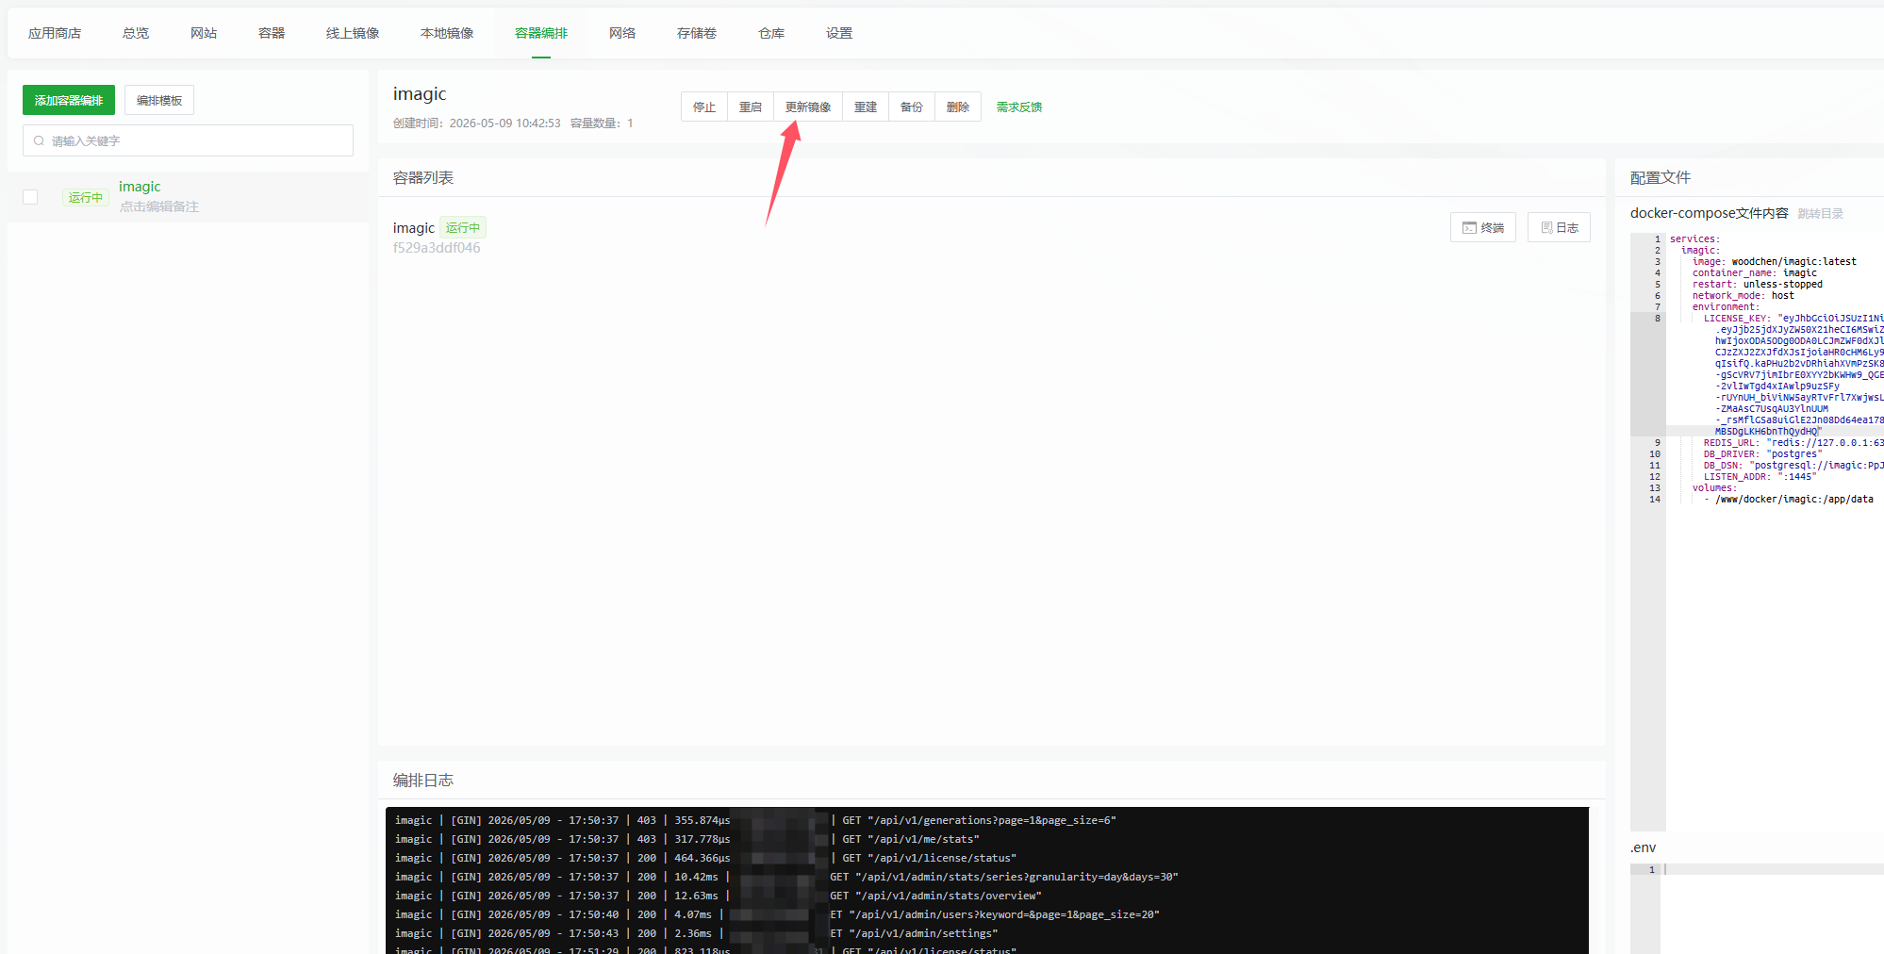
Task: Click the 备份 backup button
Action: point(912,107)
